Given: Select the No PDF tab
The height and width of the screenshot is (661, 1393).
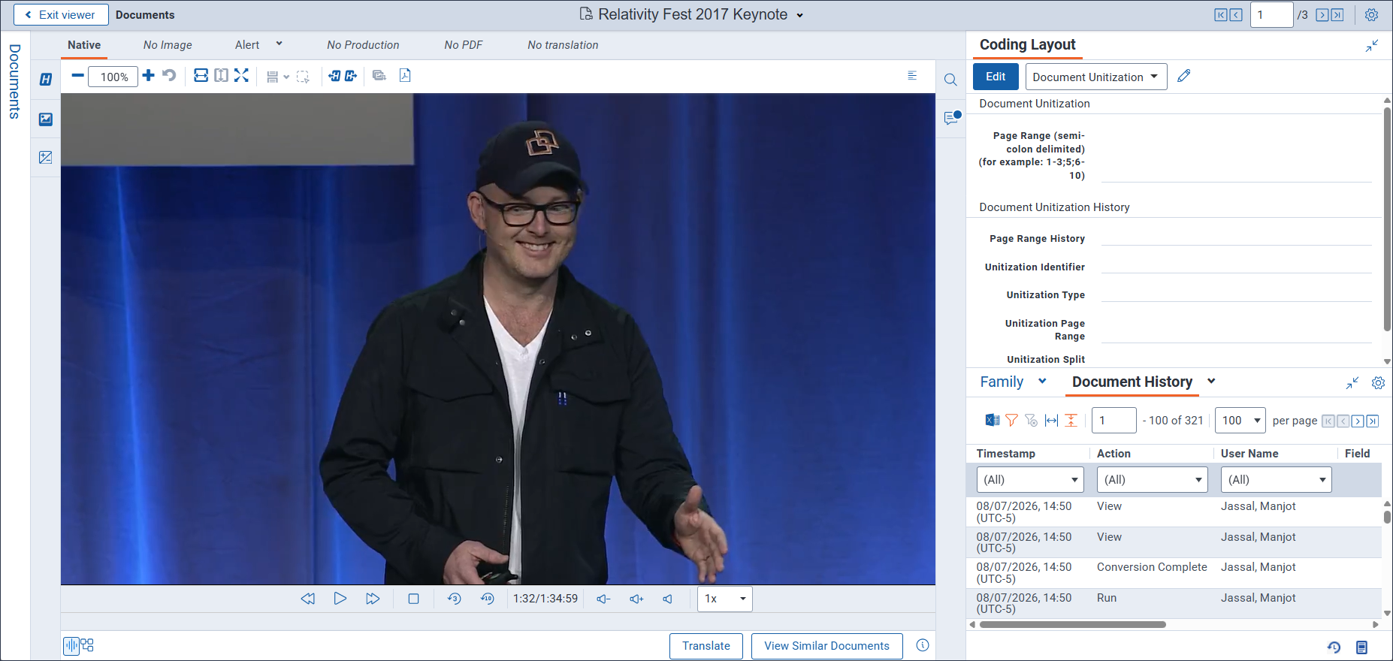Looking at the screenshot, I should [x=463, y=45].
